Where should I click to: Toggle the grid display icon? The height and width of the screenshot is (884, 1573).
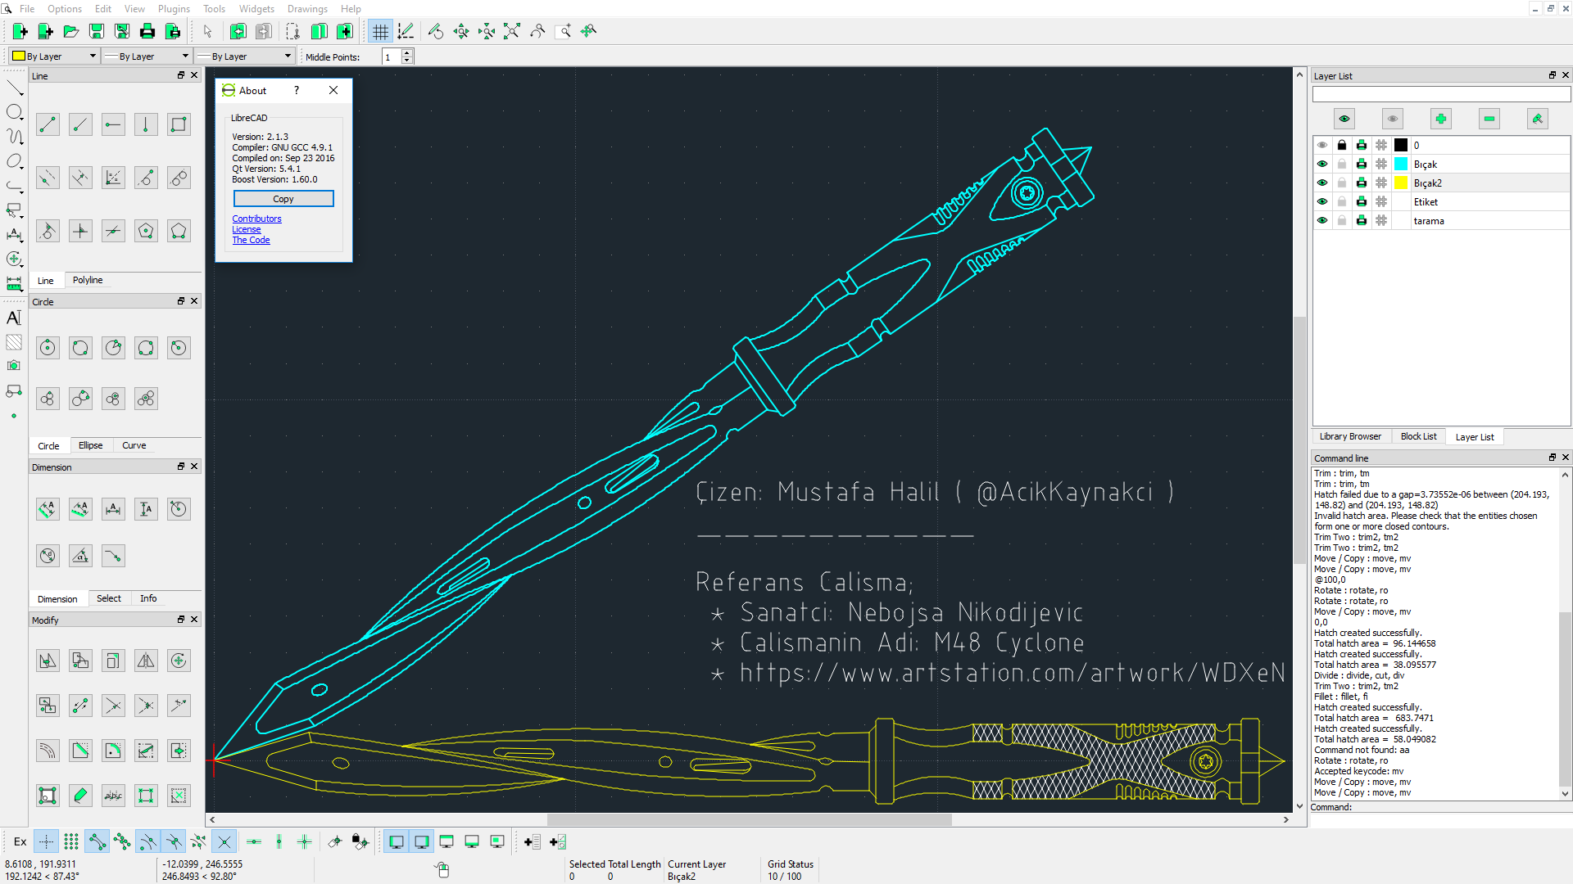pyautogui.click(x=380, y=31)
